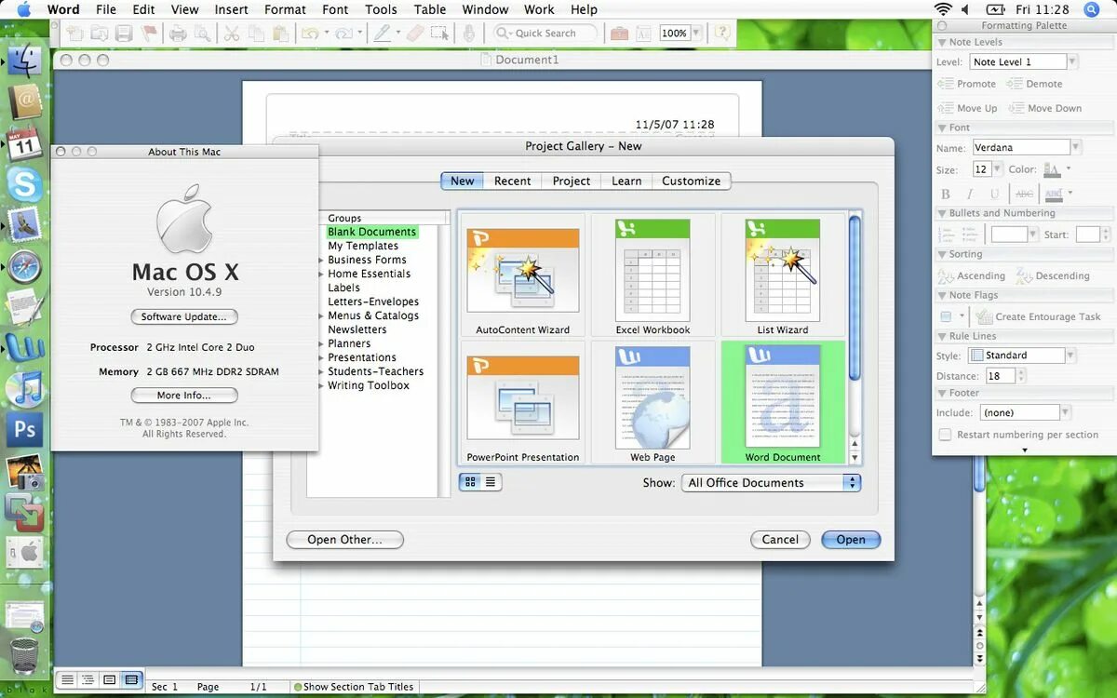The width and height of the screenshot is (1117, 698).
Task: Click the Help question mark toolbar icon
Action: [722, 33]
